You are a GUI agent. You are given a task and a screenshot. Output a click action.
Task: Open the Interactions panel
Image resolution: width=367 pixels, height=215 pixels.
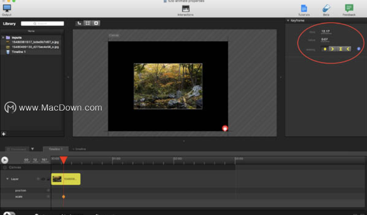[185, 10]
